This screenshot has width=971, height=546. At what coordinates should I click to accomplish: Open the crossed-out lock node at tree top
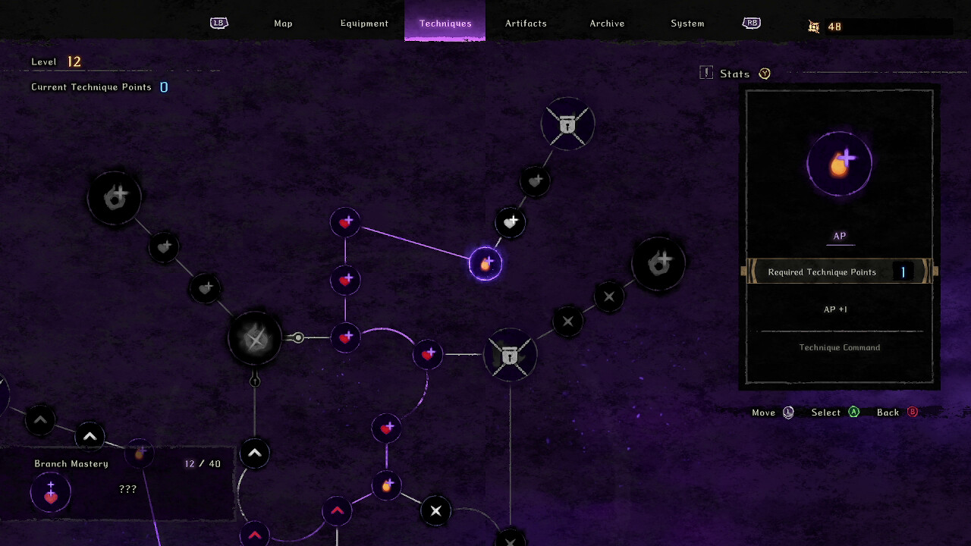(x=567, y=124)
